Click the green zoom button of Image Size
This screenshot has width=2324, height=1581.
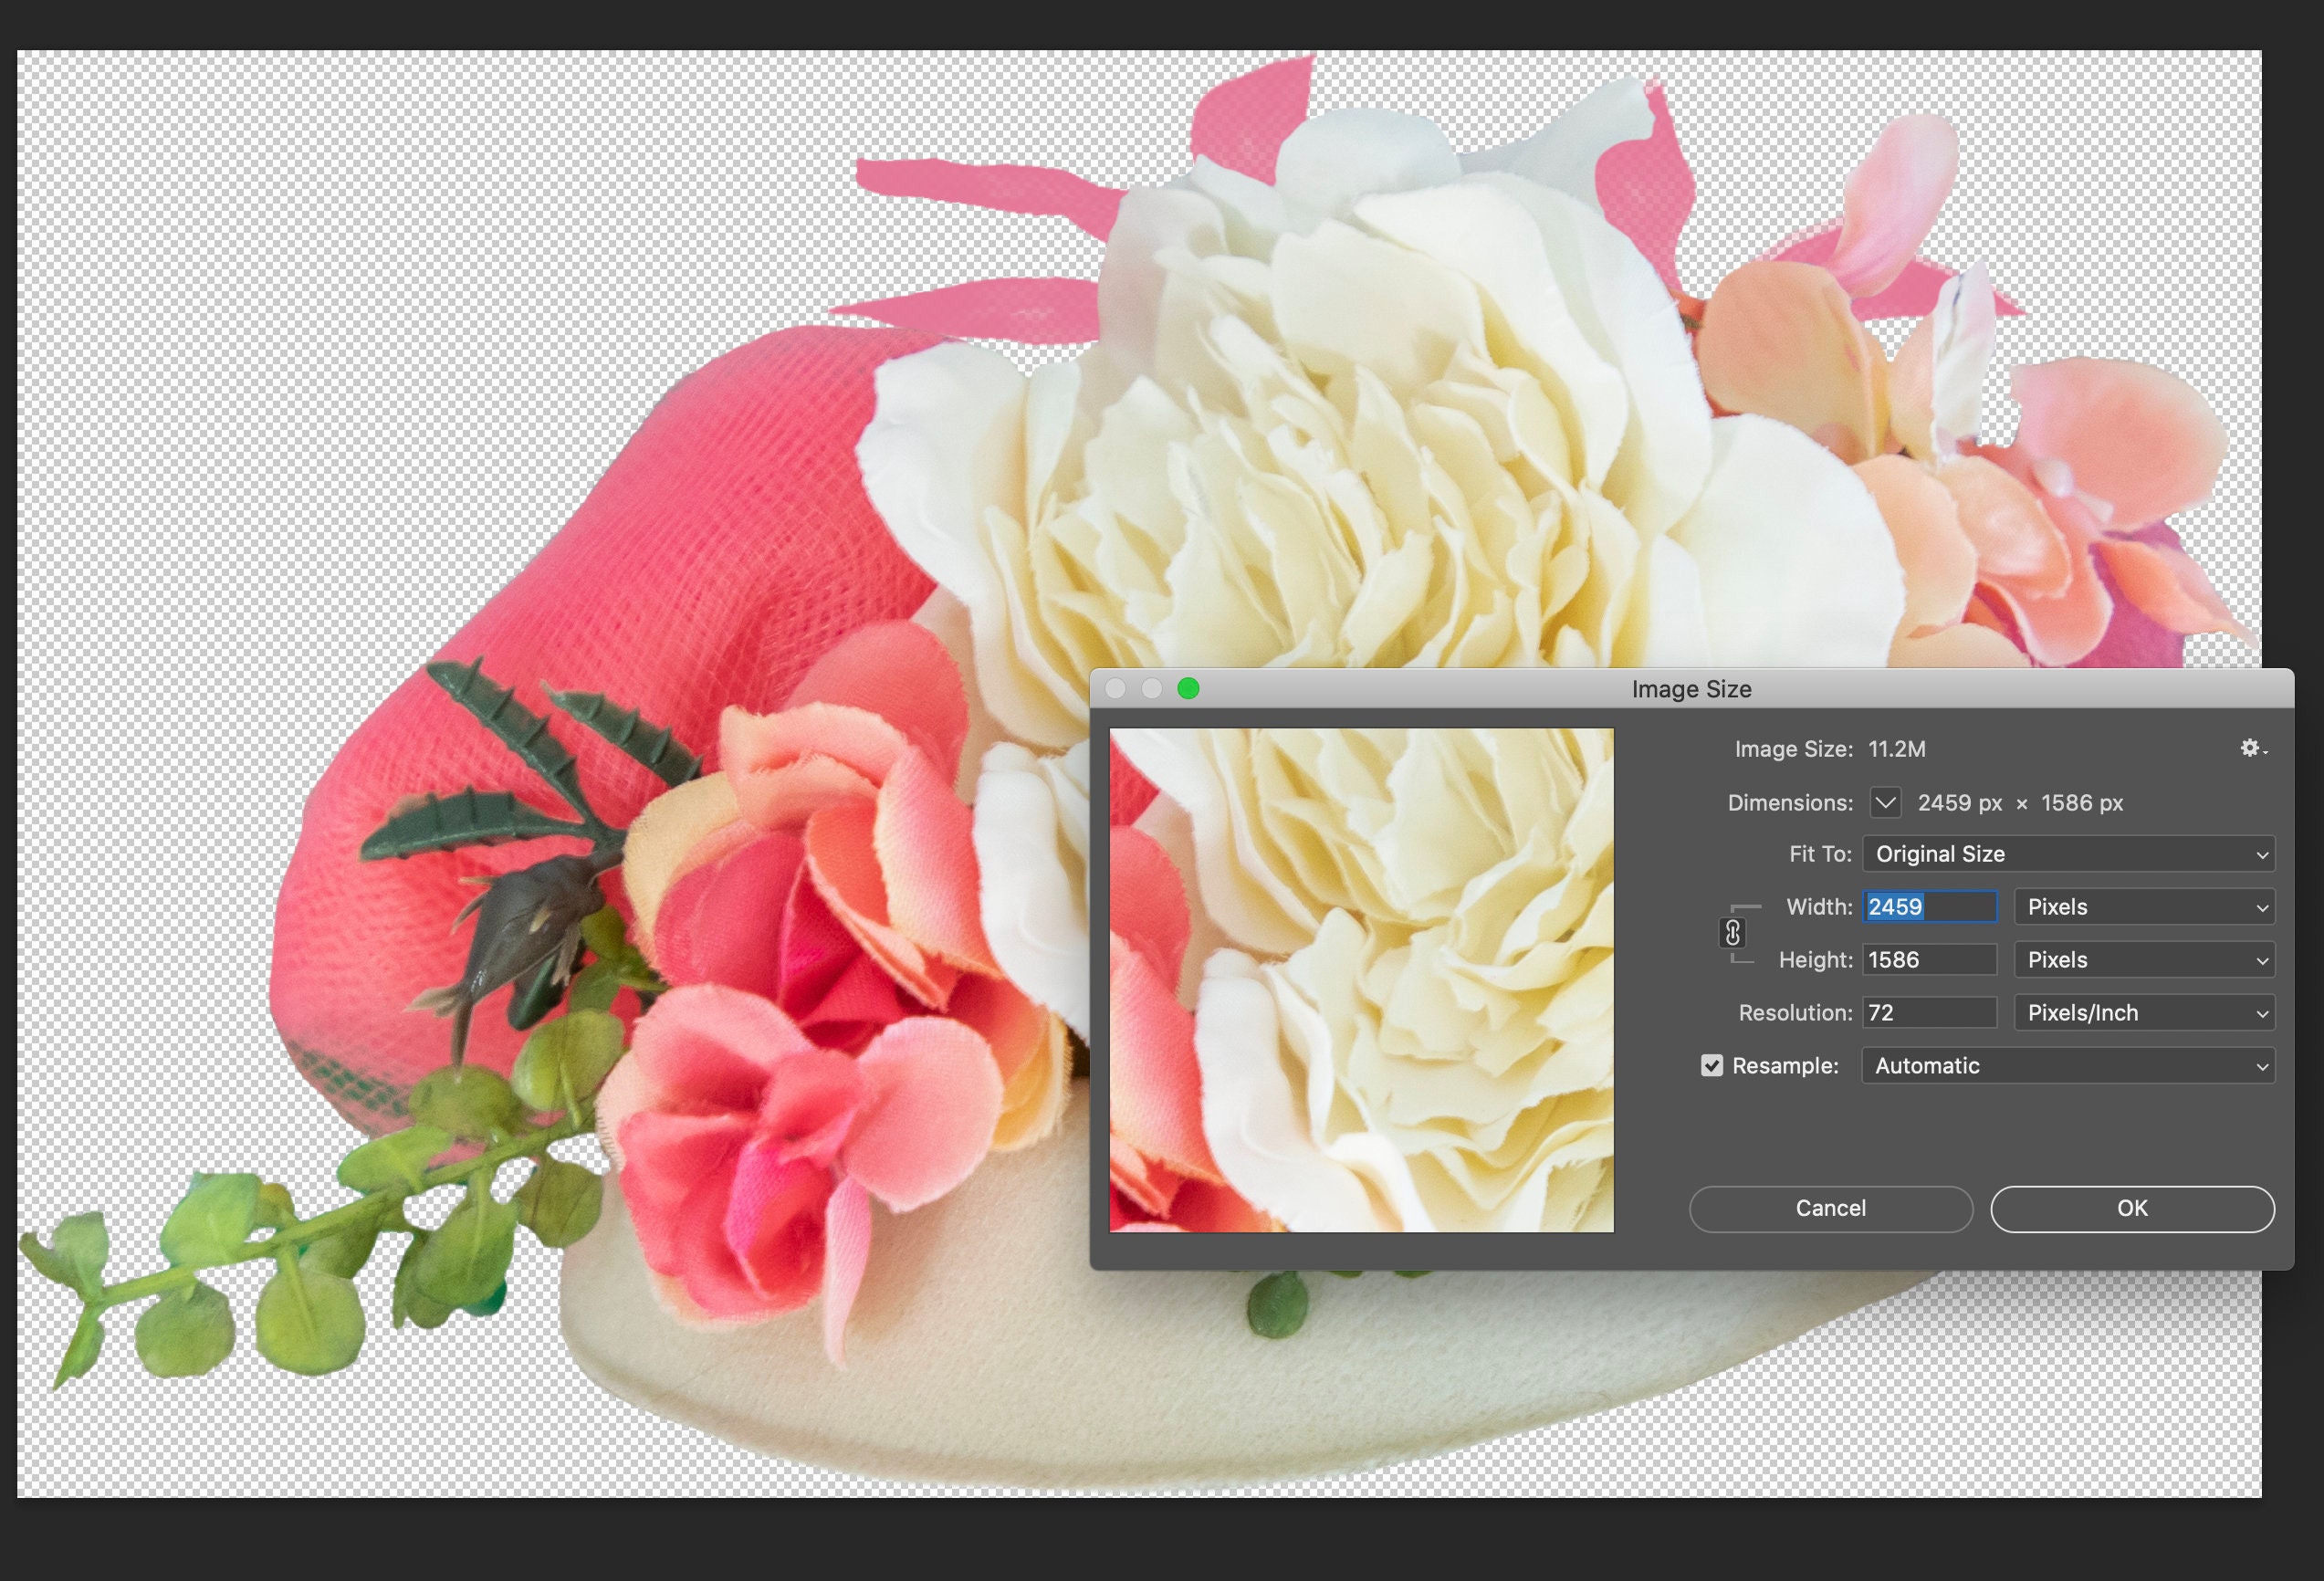click(x=1188, y=688)
